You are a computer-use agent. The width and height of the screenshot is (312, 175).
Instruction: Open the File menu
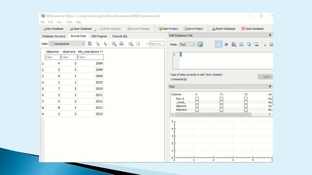point(42,22)
